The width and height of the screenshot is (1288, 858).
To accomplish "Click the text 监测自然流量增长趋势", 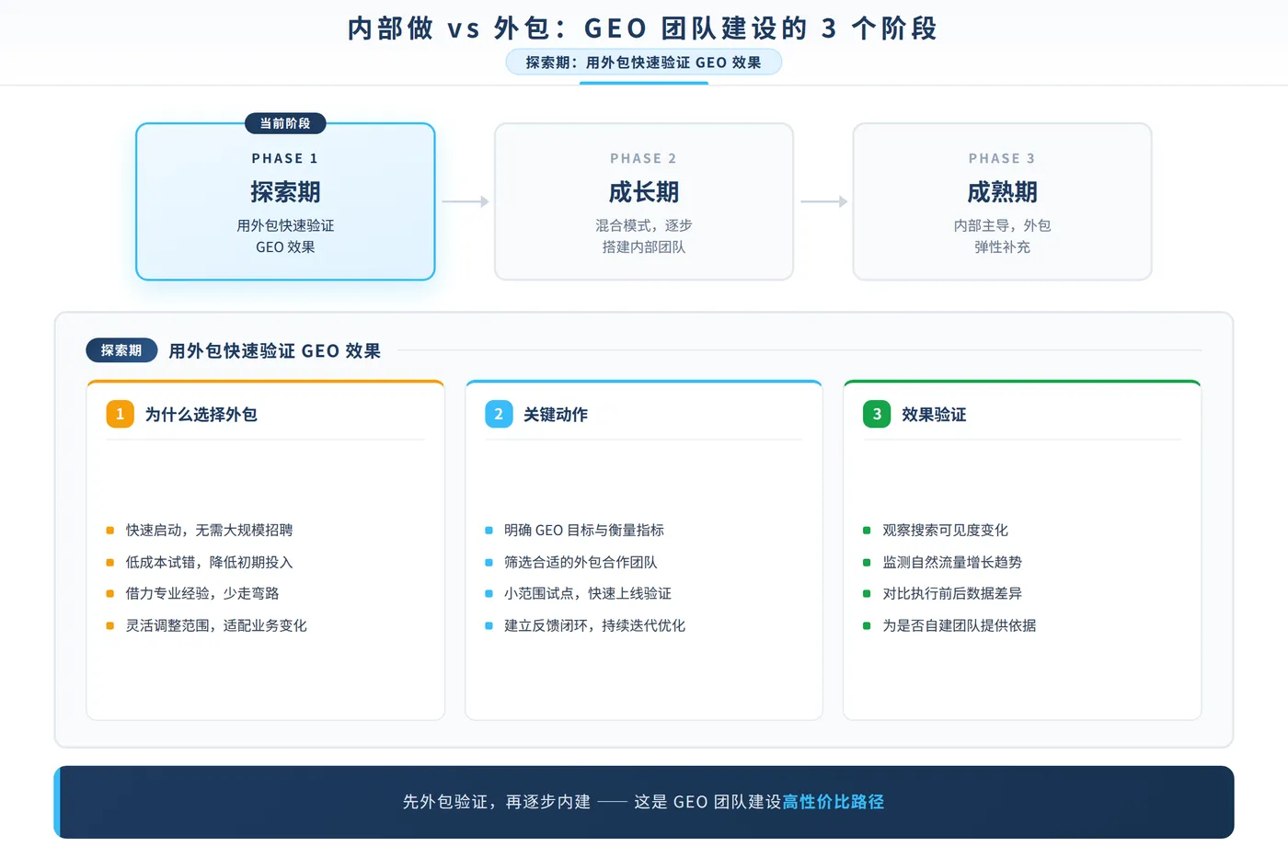I will pyautogui.click(x=952, y=562).
